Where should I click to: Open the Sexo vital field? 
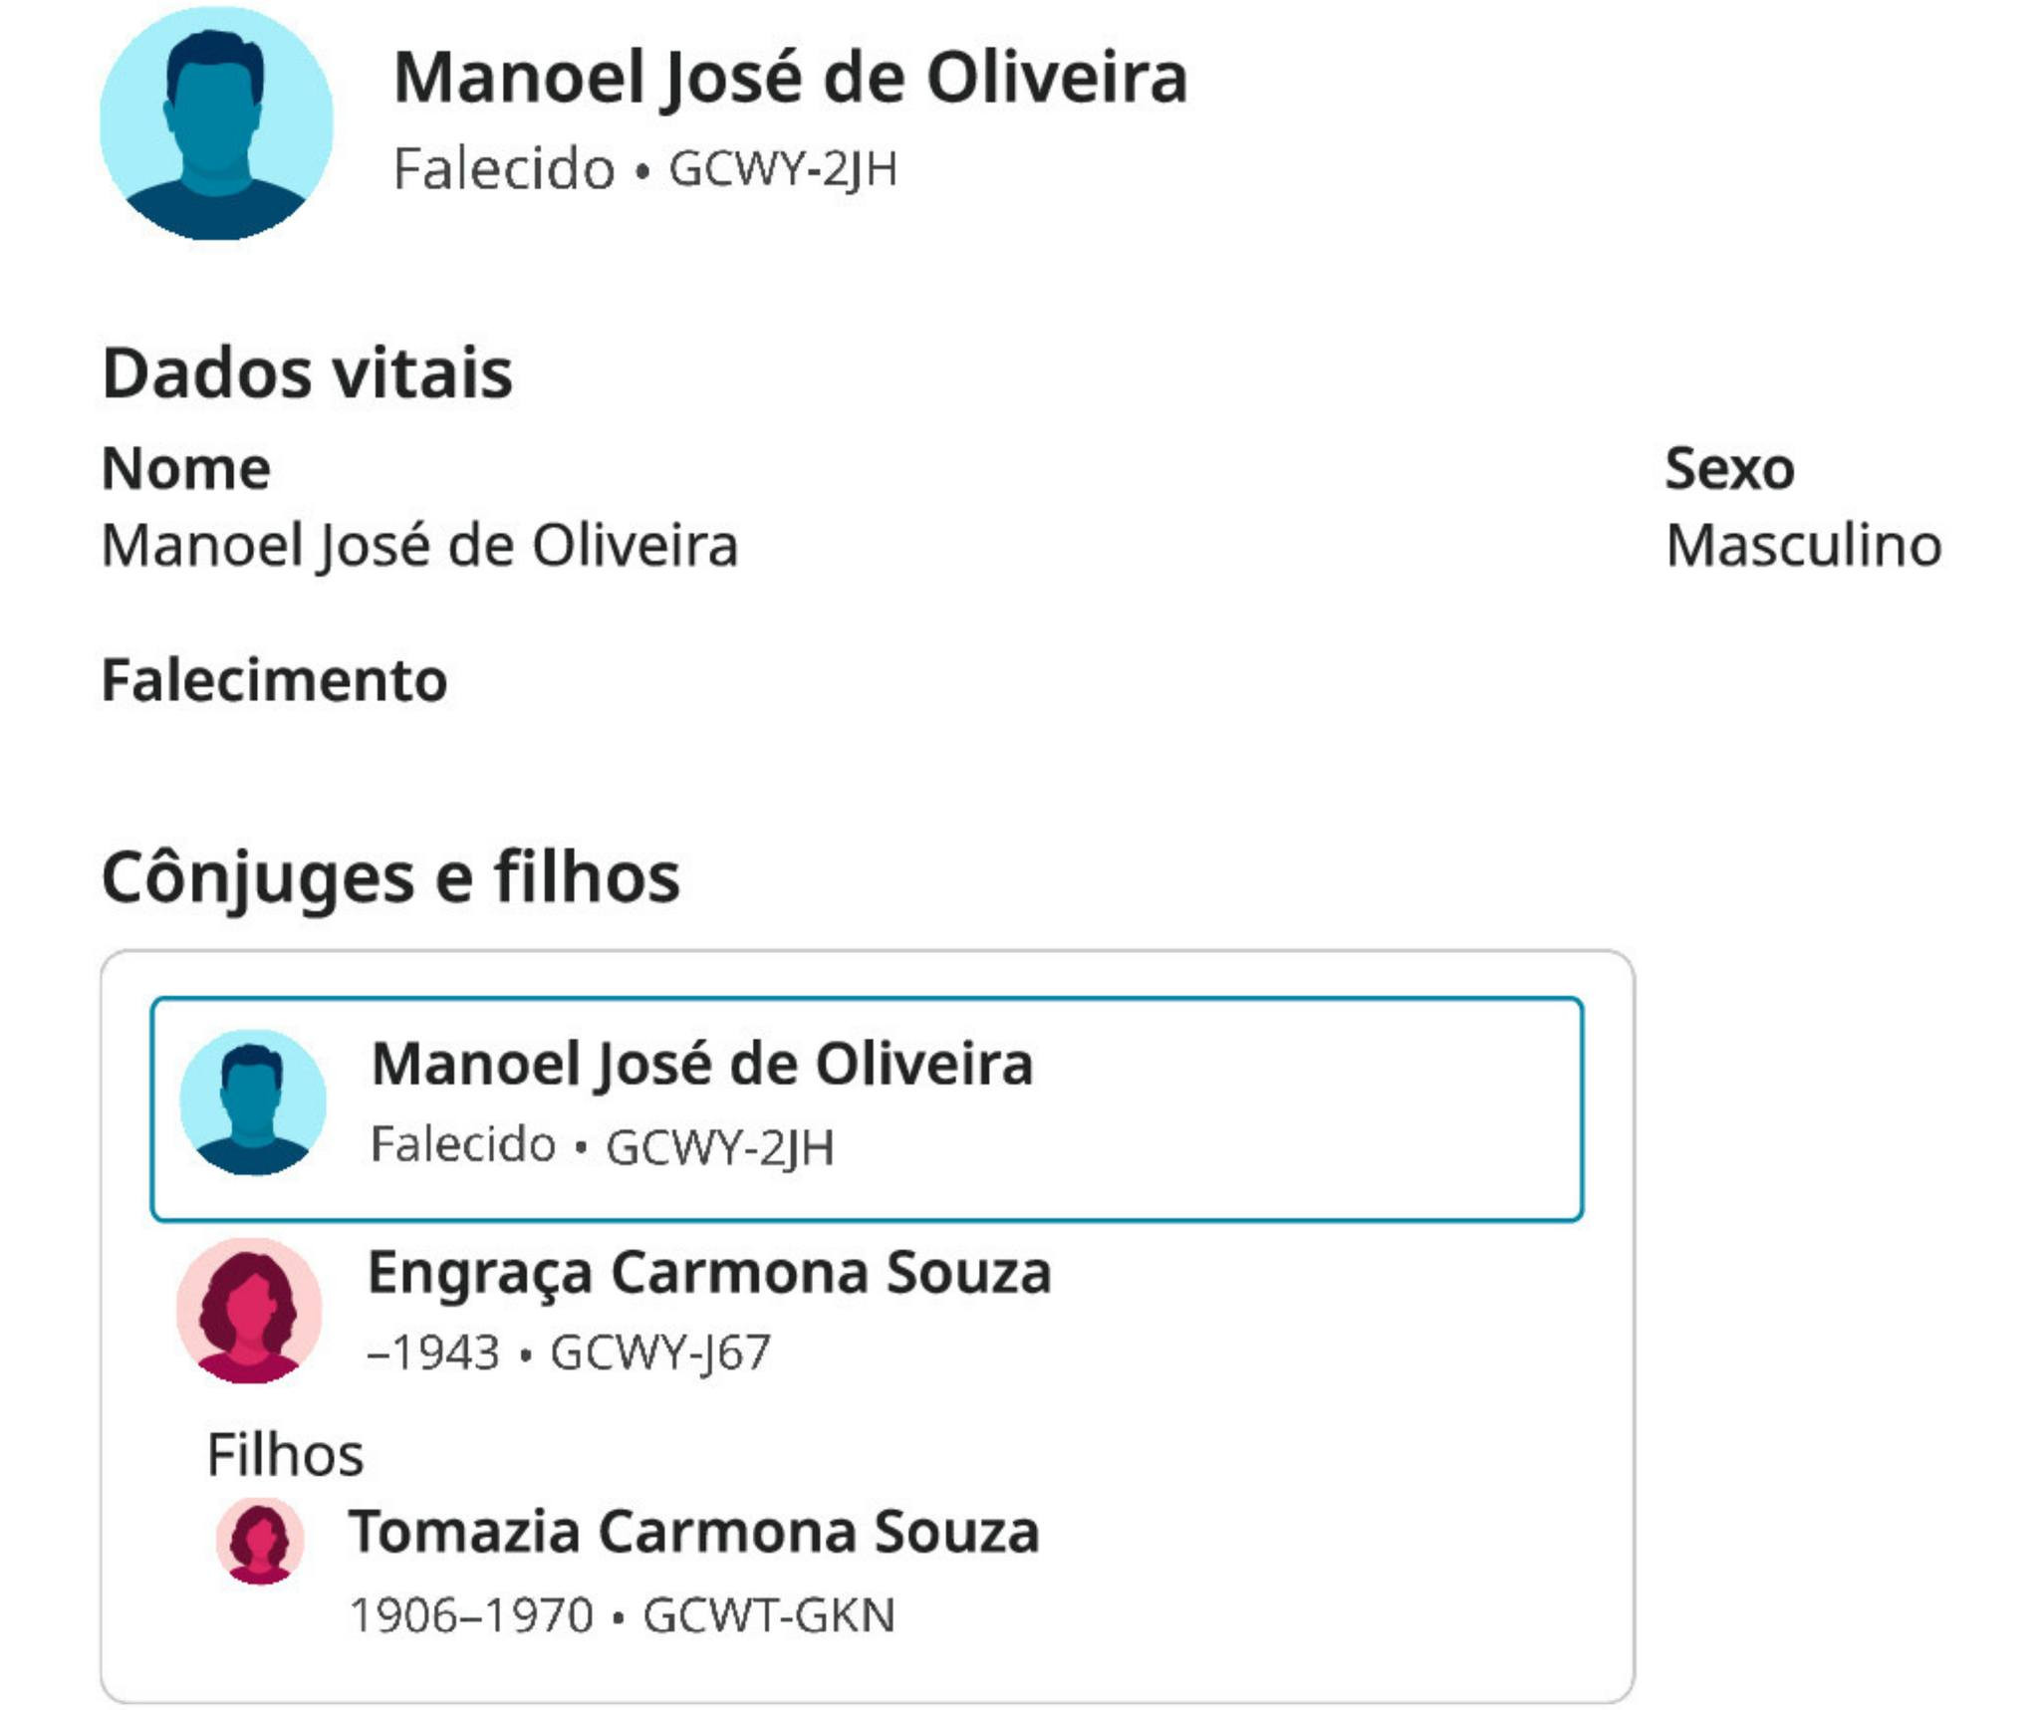click(x=1729, y=468)
